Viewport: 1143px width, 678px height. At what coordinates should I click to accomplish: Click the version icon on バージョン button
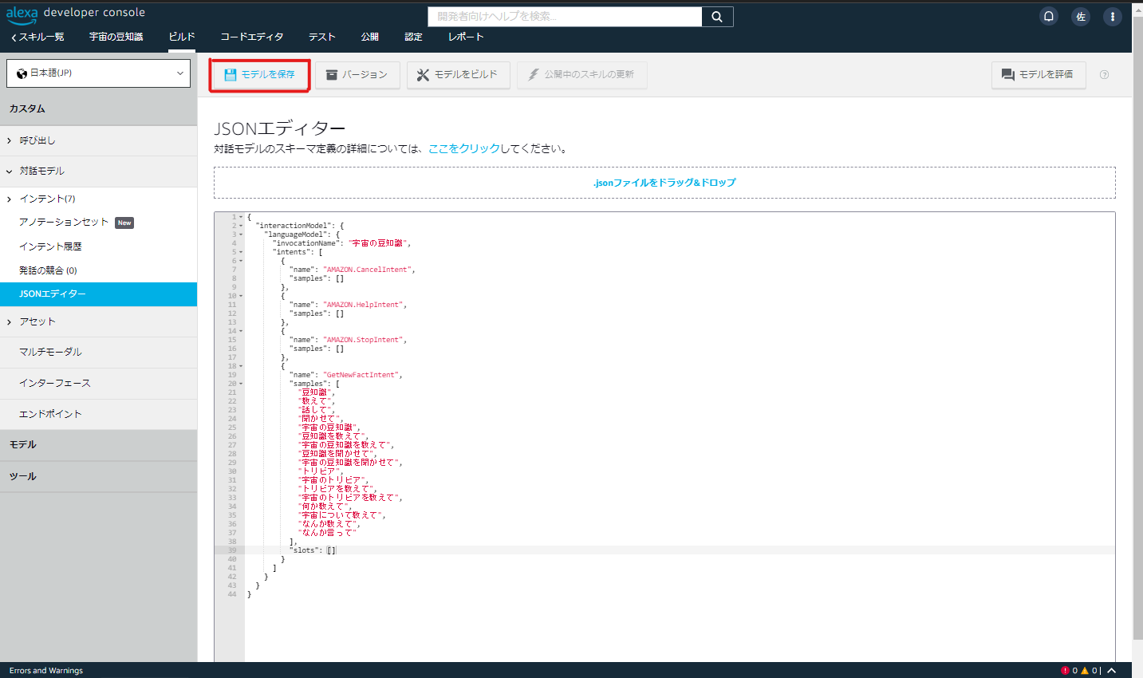pos(332,75)
